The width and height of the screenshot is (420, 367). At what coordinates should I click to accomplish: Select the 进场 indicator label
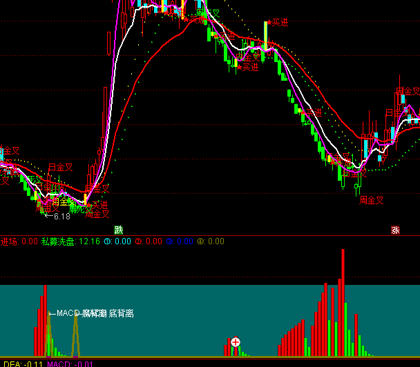coord(9,241)
